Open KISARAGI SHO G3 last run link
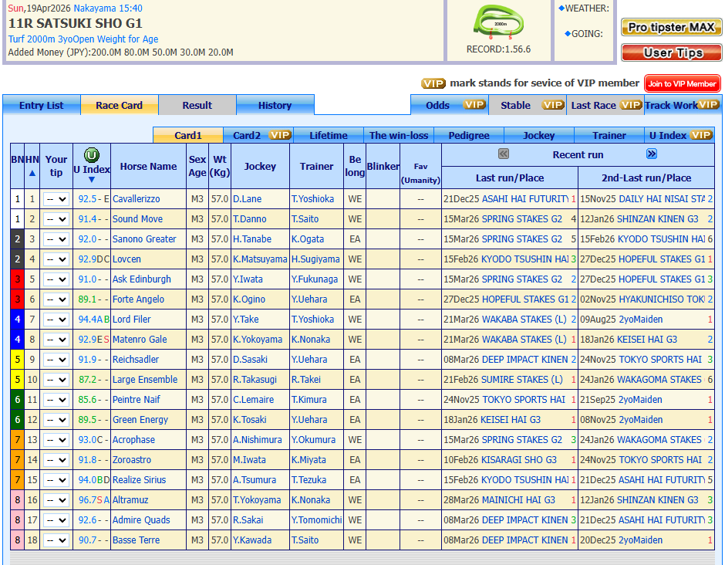 (519, 459)
